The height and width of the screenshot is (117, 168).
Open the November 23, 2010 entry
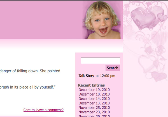point(94,112)
